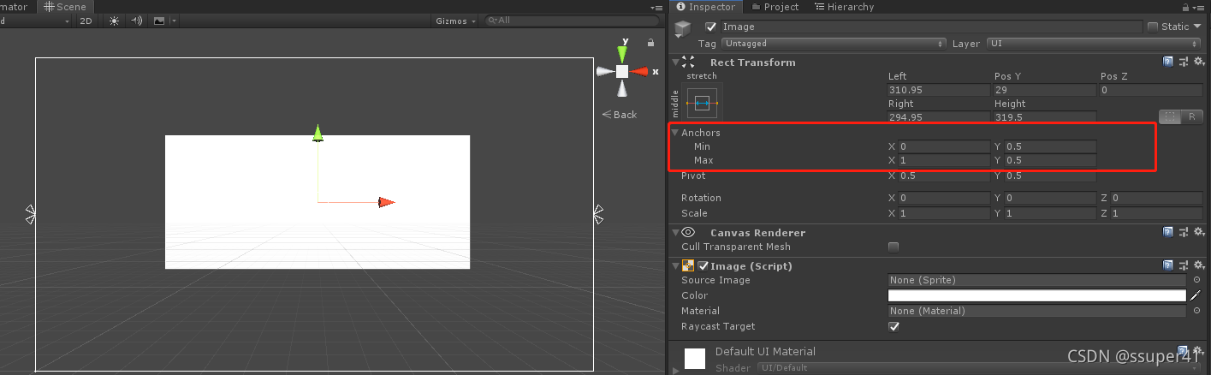Open Rect Transform gear settings

[x=1199, y=62]
